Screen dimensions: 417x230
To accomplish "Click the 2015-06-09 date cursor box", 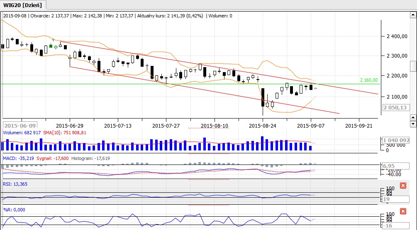I will [x=20, y=125].
